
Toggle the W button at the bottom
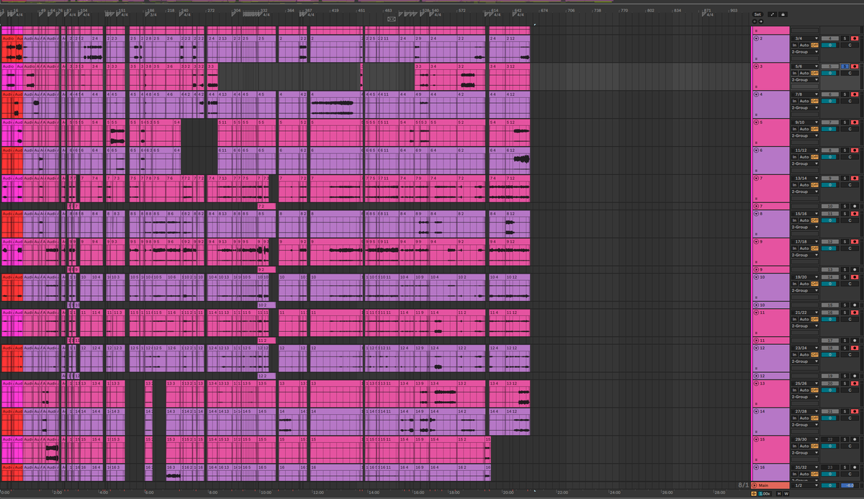click(x=786, y=493)
